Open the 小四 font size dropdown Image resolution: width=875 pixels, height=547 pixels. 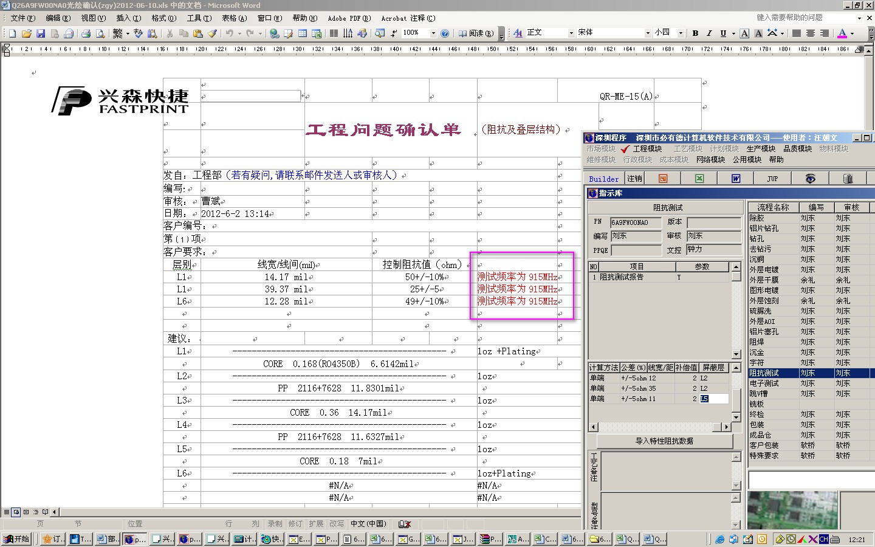tap(681, 33)
